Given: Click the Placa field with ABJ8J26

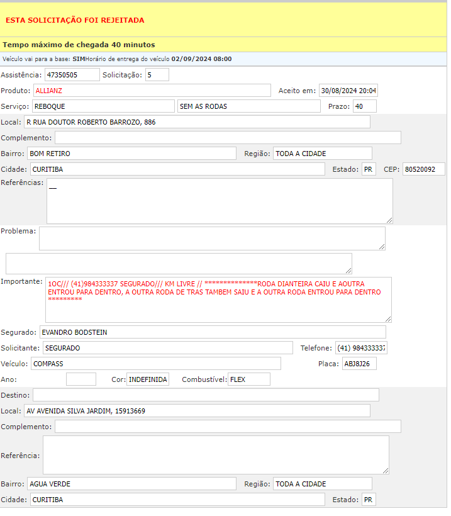Looking at the screenshot, I should tap(359, 364).
